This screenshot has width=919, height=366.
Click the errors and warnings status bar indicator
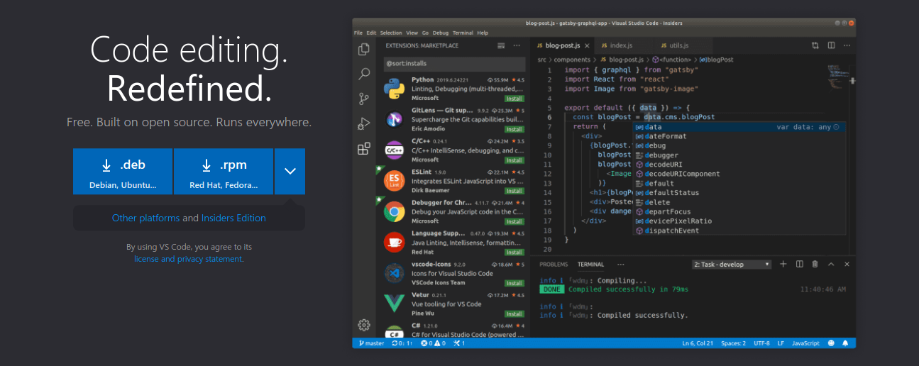pyautogui.click(x=433, y=343)
